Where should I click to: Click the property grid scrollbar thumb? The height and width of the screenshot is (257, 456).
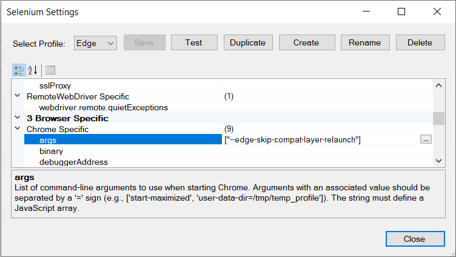click(438, 118)
